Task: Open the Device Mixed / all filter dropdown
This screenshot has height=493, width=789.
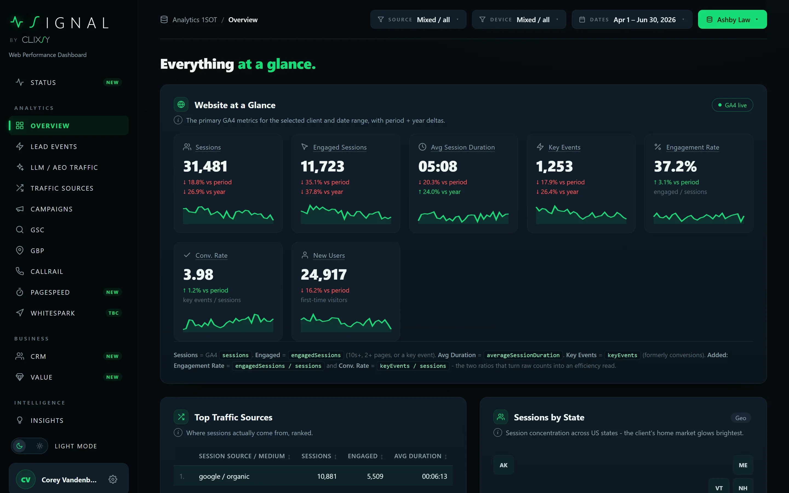Action: [519, 19]
